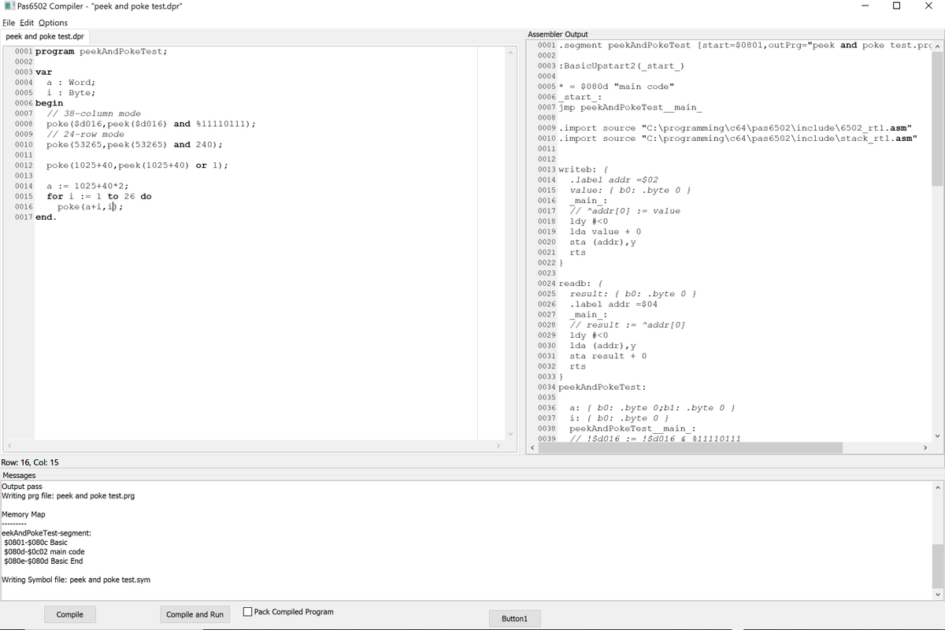Click the 'Row: 16, Col: 15' status text

pyautogui.click(x=30, y=462)
